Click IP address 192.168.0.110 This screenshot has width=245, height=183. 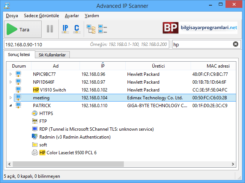coord(95,106)
